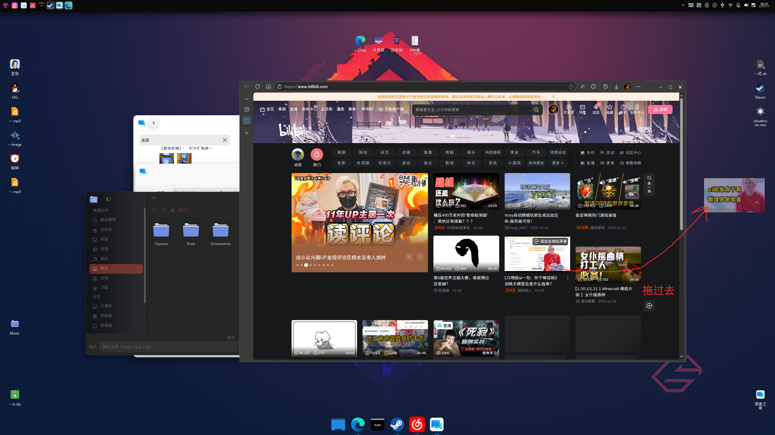The height and width of the screenshot is (435, 775).
Task: Launch NetEase Cloud Music from dock
Action: tap(417, 424)
